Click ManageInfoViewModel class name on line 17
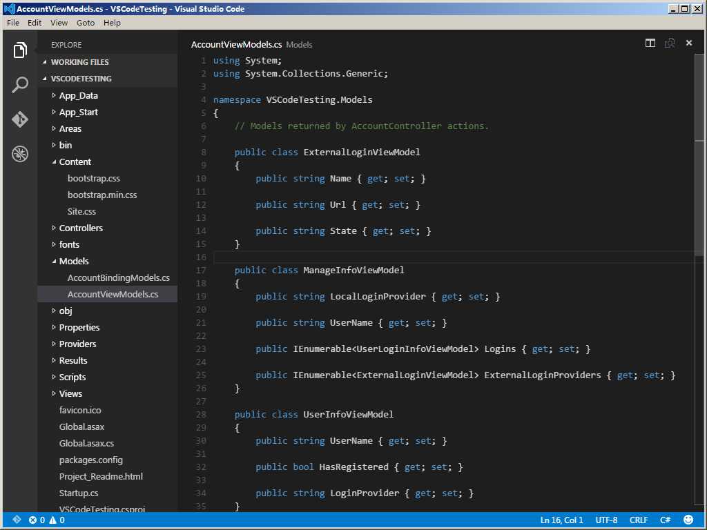The height and width of the screenshot is (530, 707). [x=354, y=271]
